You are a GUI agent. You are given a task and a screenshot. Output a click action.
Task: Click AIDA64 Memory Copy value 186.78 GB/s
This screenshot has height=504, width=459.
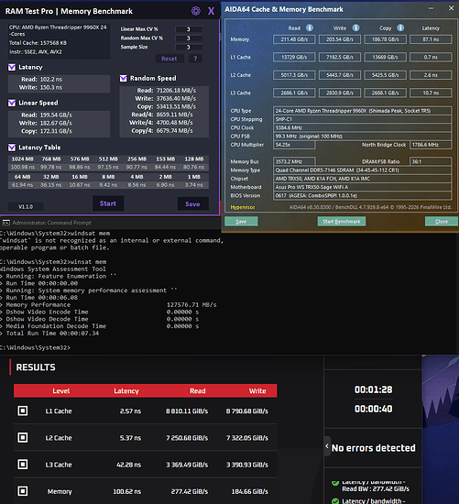(x=386, y=39)
